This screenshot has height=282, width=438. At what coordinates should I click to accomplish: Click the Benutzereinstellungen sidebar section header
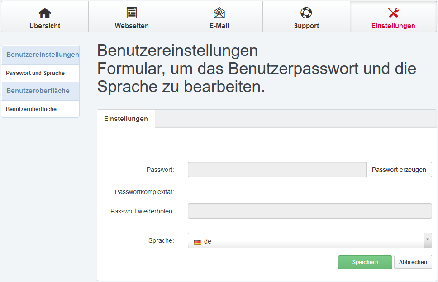41,55
